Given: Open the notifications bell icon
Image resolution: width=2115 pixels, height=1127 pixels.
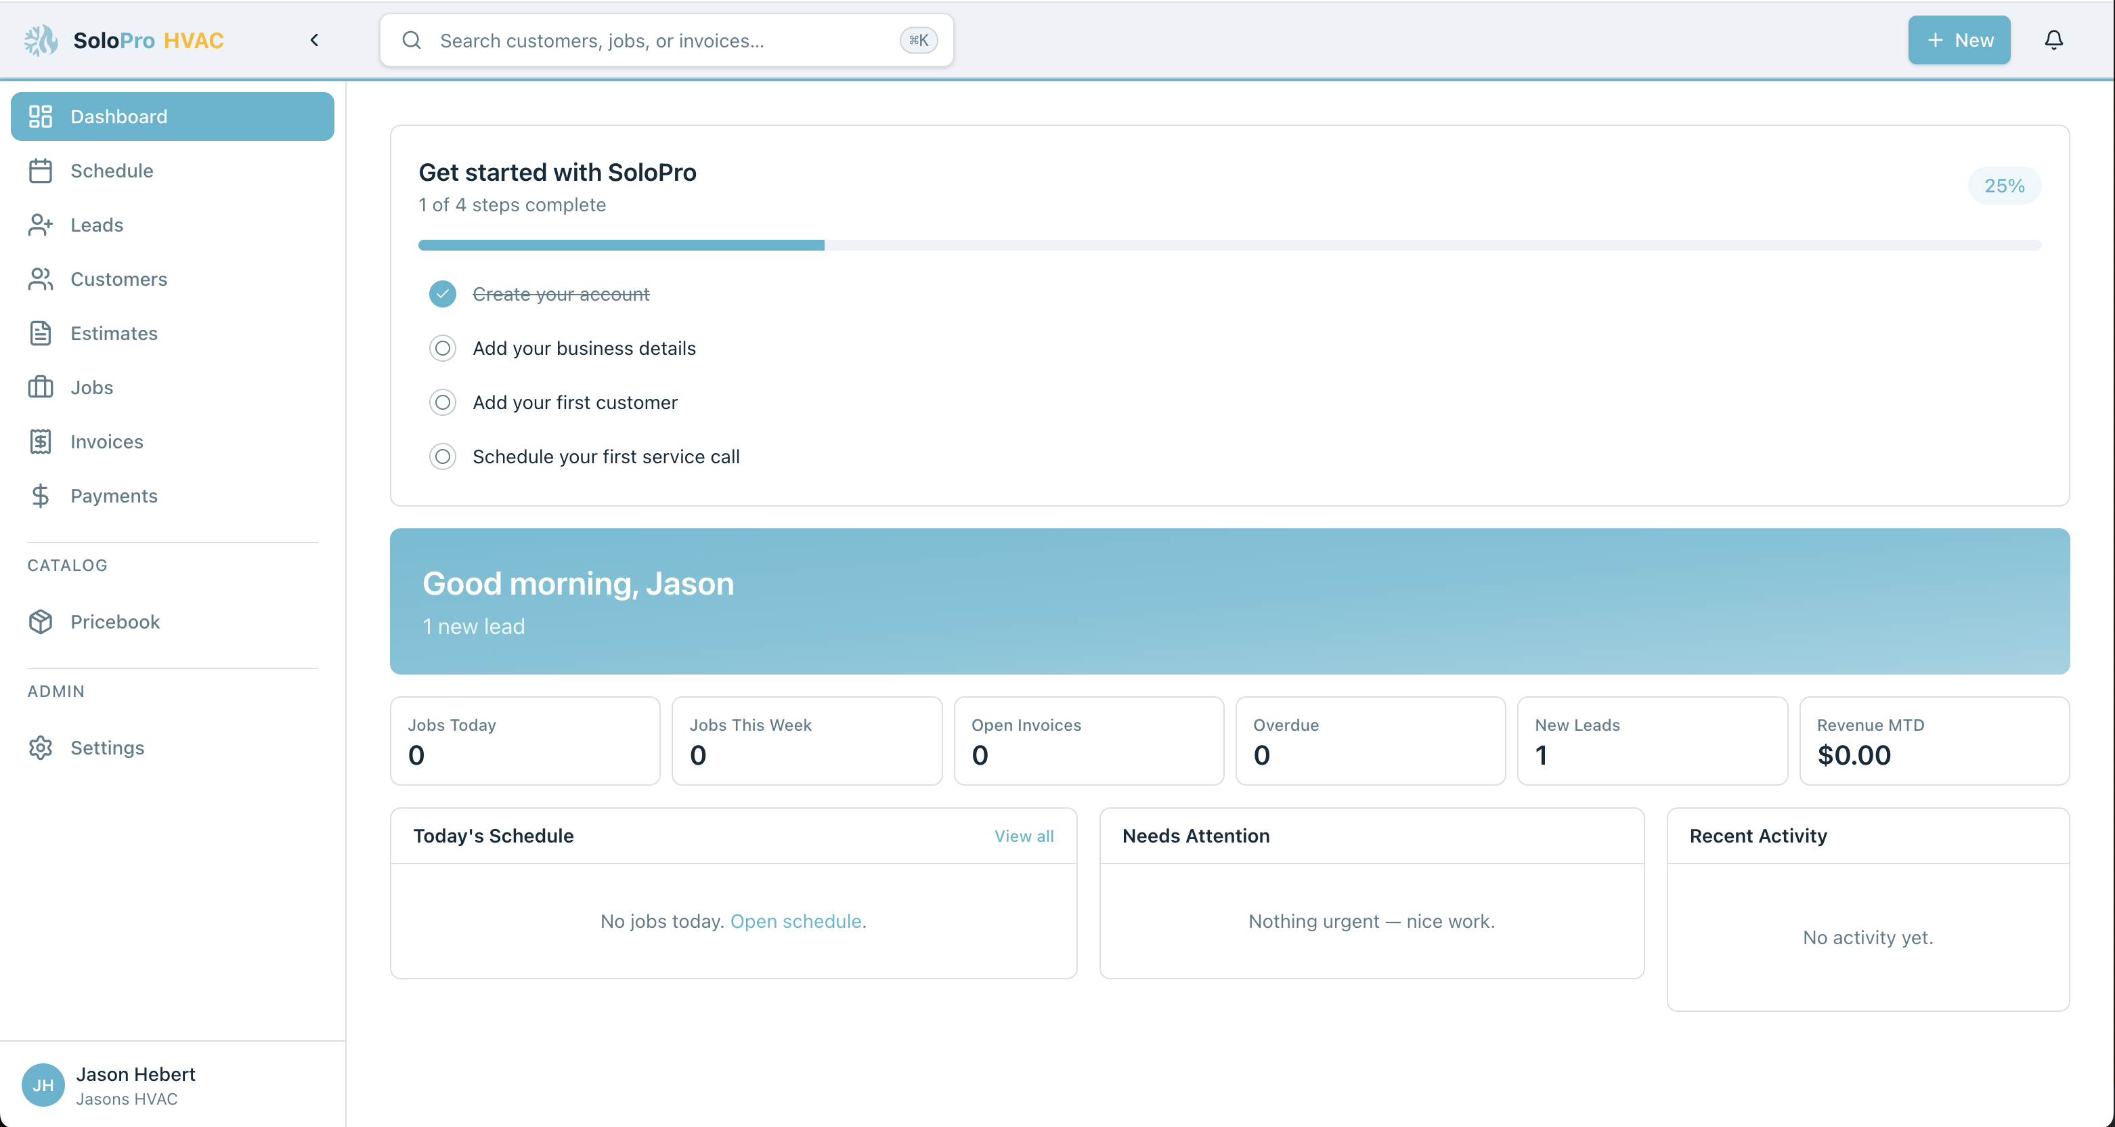Looking at the screenshot, I should [2053, 40].
